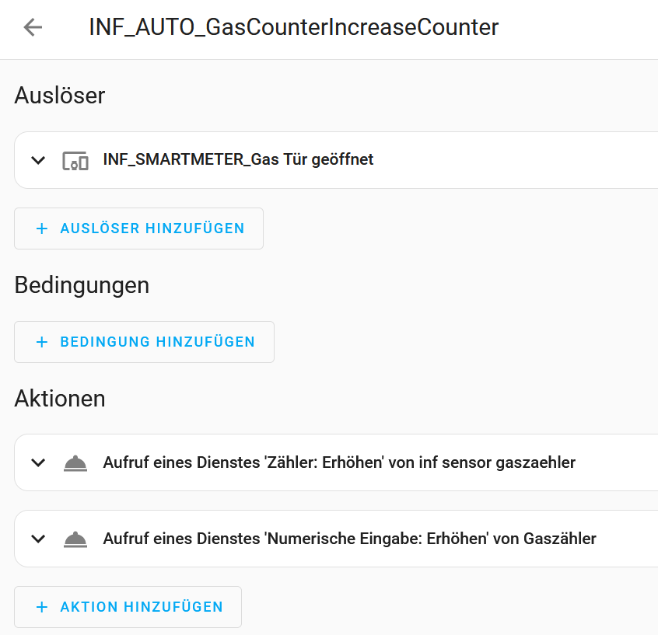Add a condition with 'Bedingung hinzufügen'
Viewport: 658px width, 635px height.
[145, 342]
